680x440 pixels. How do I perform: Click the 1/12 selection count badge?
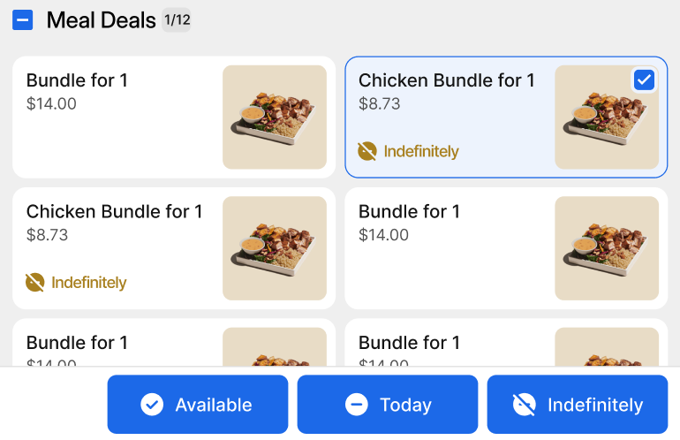coord(177,20)
